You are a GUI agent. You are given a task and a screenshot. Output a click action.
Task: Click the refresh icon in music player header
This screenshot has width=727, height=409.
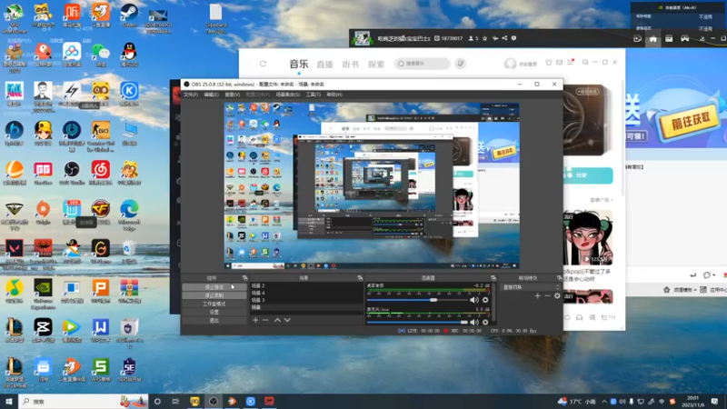pyautogui.click(x=263, y=64)
